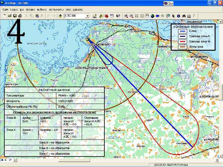Open the Окно menu

[68, 10]
